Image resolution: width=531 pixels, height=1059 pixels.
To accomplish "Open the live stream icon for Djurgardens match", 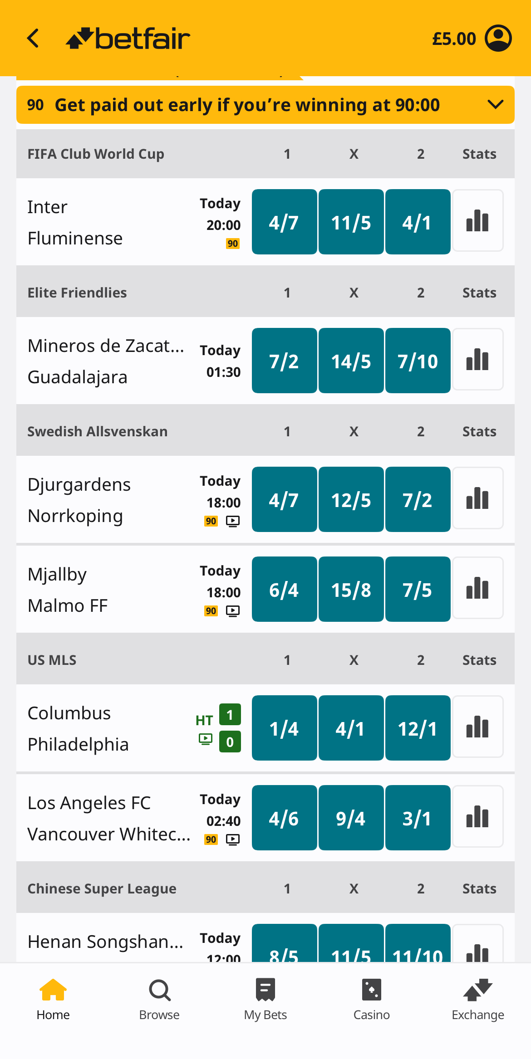I will point(233,522).
